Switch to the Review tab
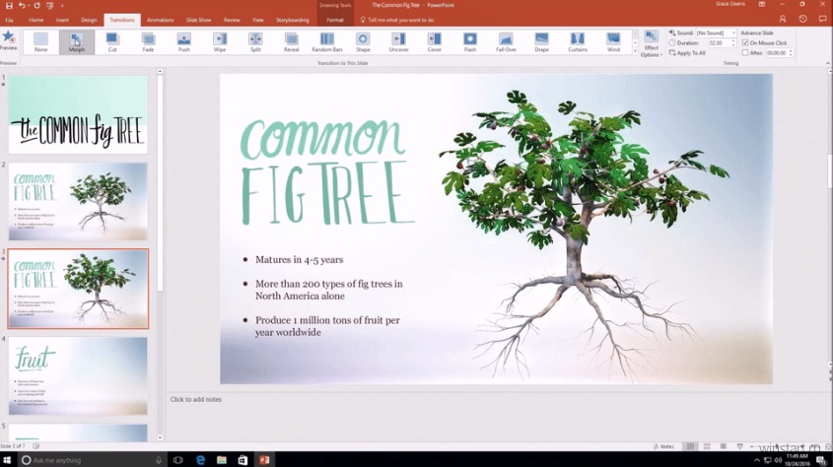 pyautogui.click(x=232, y=20)
